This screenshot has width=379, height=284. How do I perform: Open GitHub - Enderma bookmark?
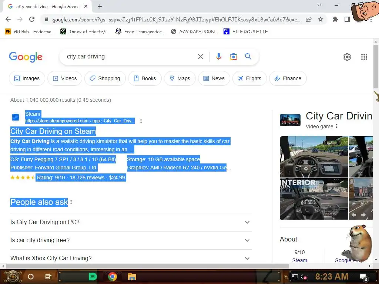30,32
